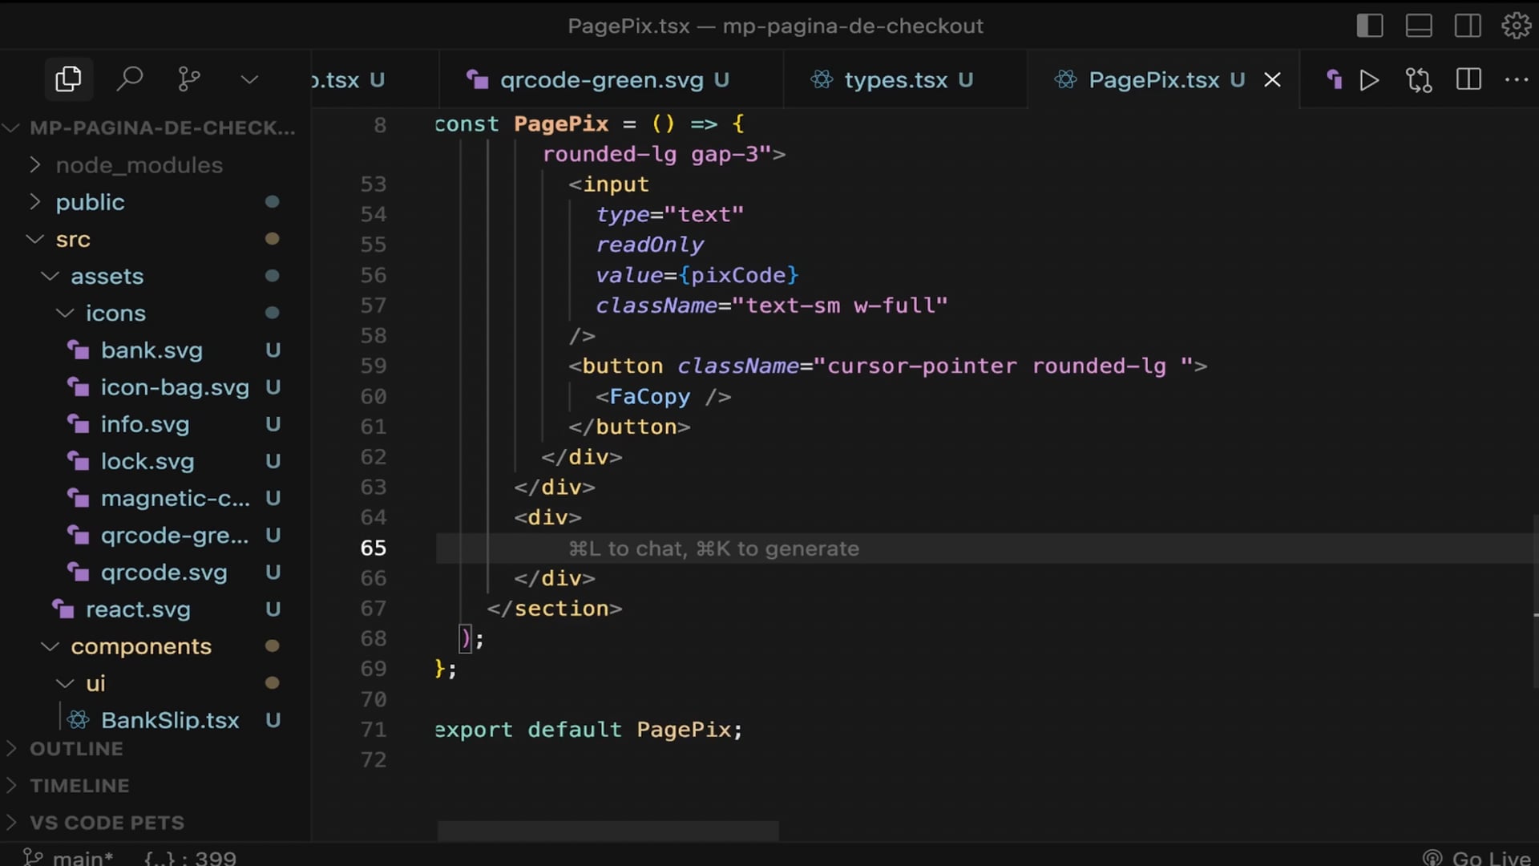Switch to the types.tsx tab

[895, 80]
